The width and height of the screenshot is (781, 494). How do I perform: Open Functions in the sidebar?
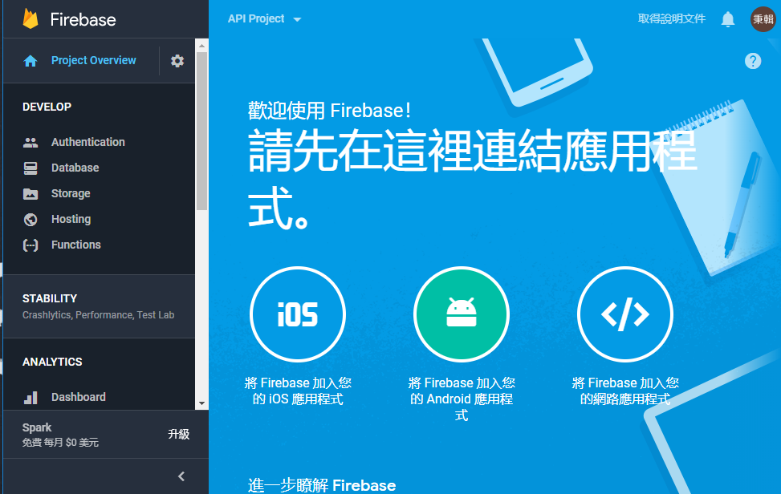[75, 245]
